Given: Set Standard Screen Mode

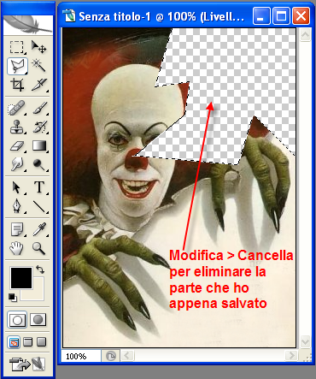Looking at the screenshot, I should pyautogui.click(x=14, y=341).
